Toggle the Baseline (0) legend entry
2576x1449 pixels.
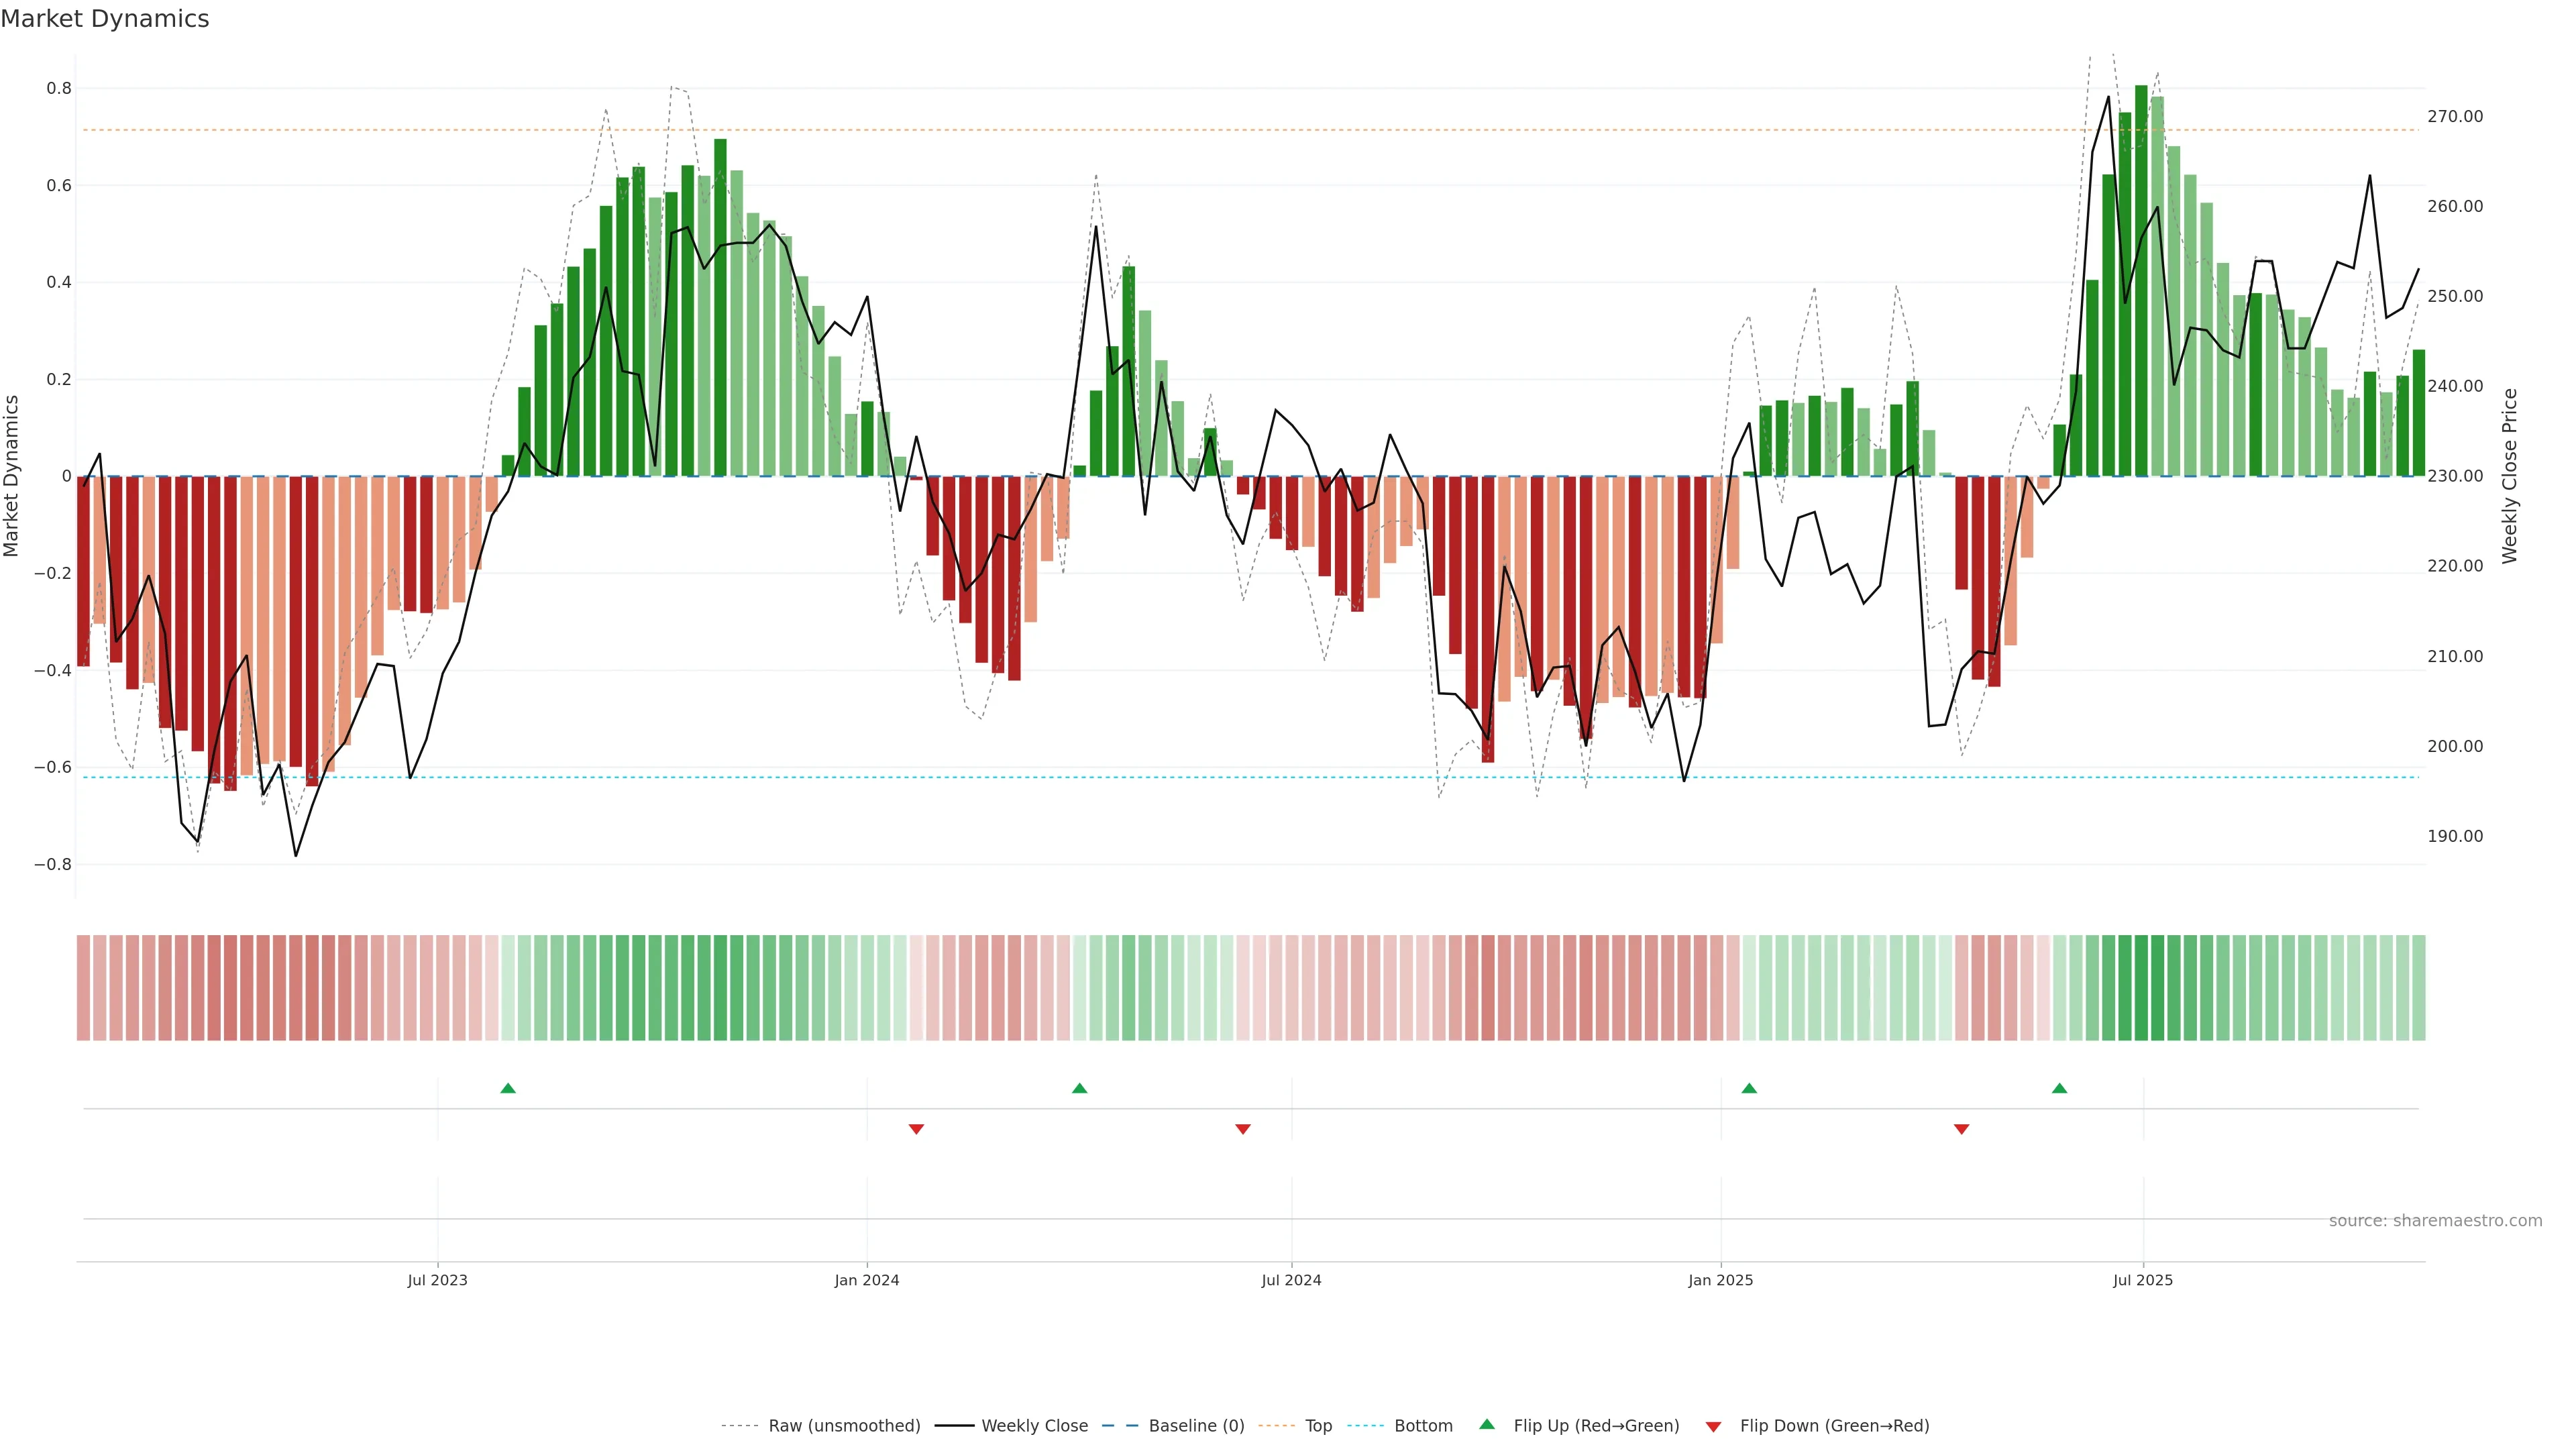coord(1196,1425)
